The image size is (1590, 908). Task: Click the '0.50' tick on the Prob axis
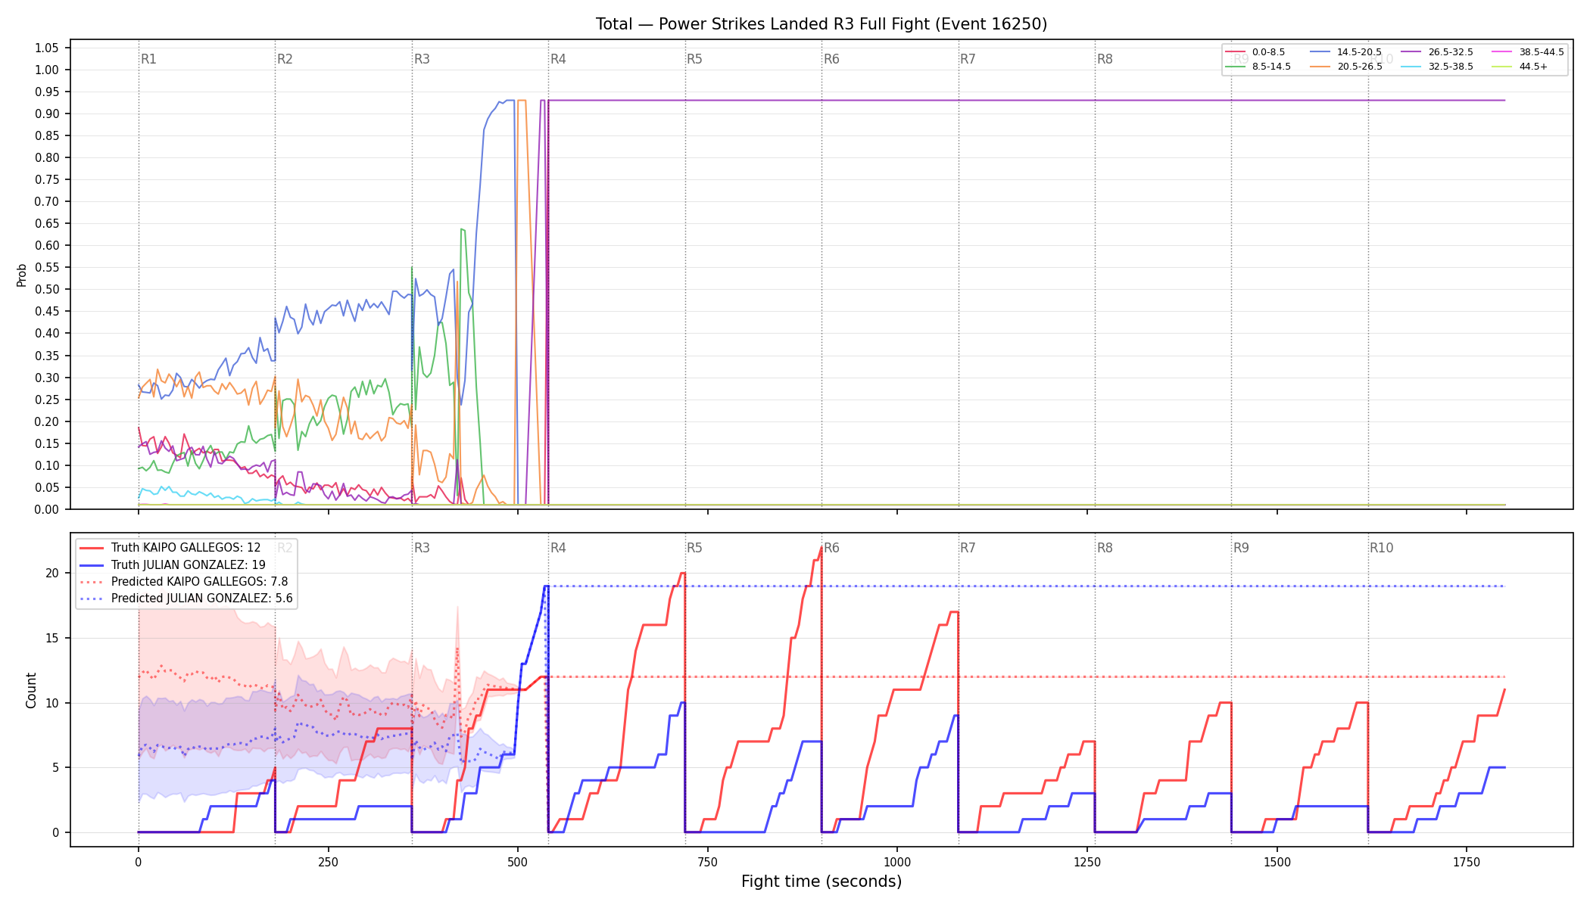[47, 289]
